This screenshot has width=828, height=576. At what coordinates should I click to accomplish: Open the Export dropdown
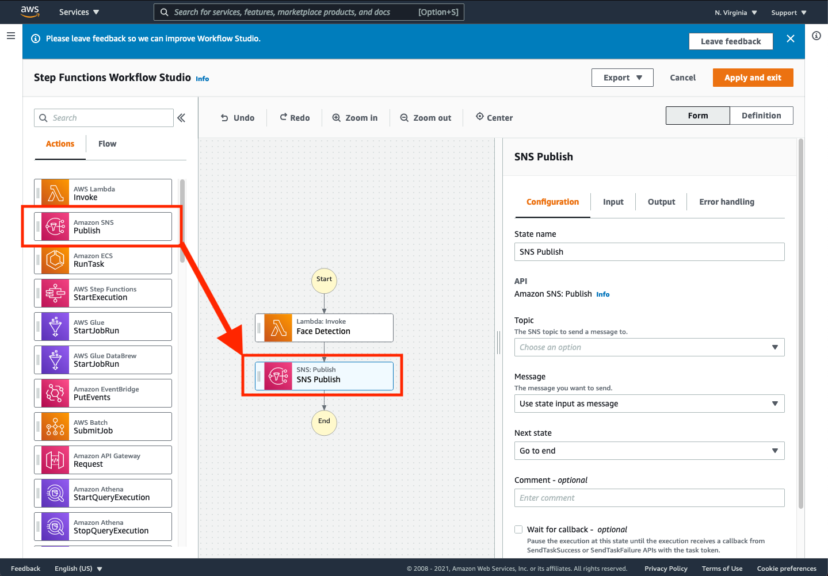[623, 78]
